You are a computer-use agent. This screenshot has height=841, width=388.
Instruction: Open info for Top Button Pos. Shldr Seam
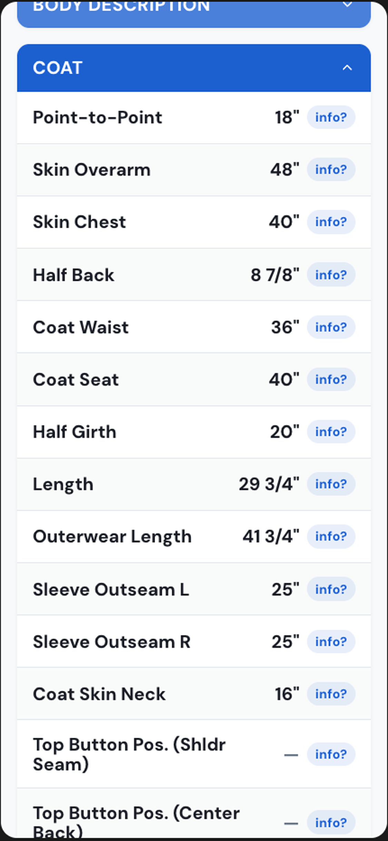pyautogui.click(x=331, y=754)
